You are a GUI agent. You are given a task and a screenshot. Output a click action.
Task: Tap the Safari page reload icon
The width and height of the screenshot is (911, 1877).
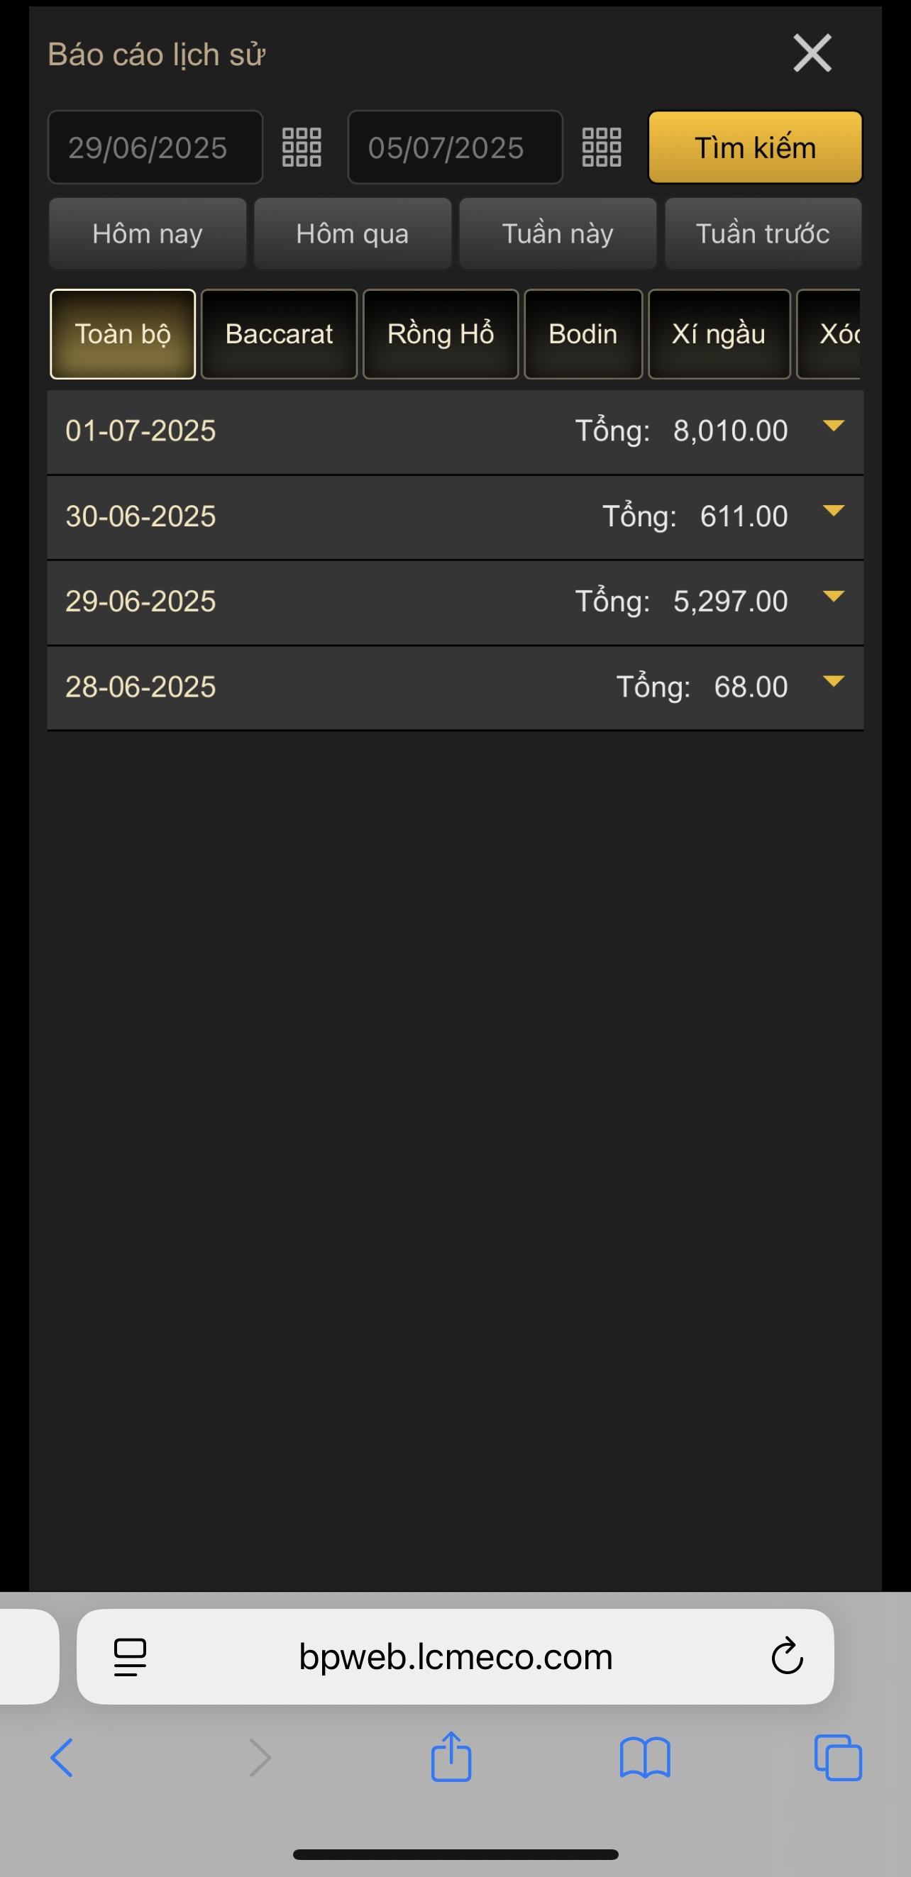[787, 1656]
